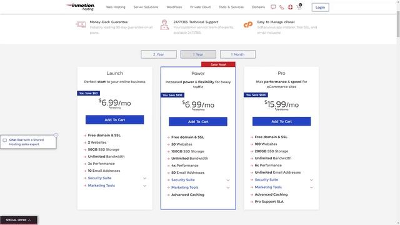Viewport: 400px width, 225px height.
Task: Click the Money-Back Guarantee icon
Action: (x=81, y=24)
